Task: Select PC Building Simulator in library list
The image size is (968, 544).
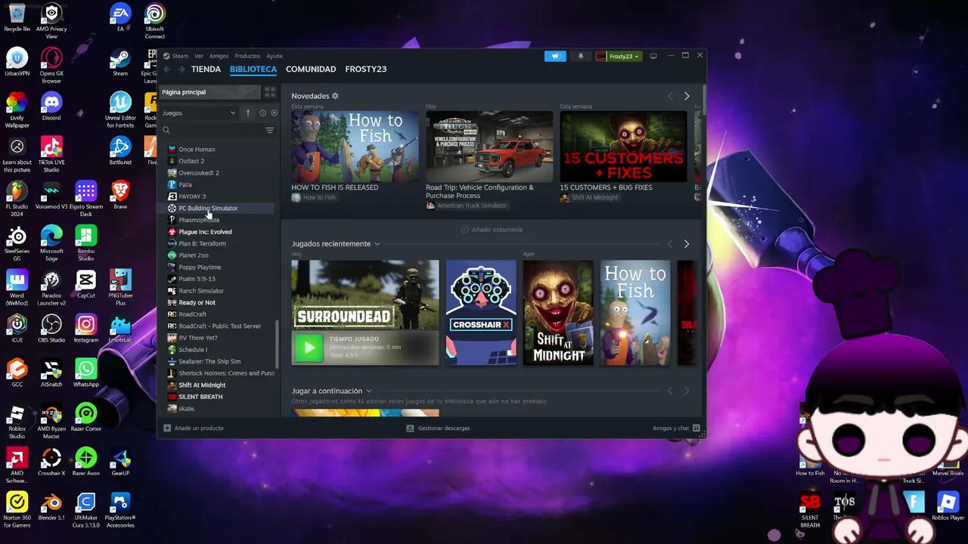Action: click(208, 209)
